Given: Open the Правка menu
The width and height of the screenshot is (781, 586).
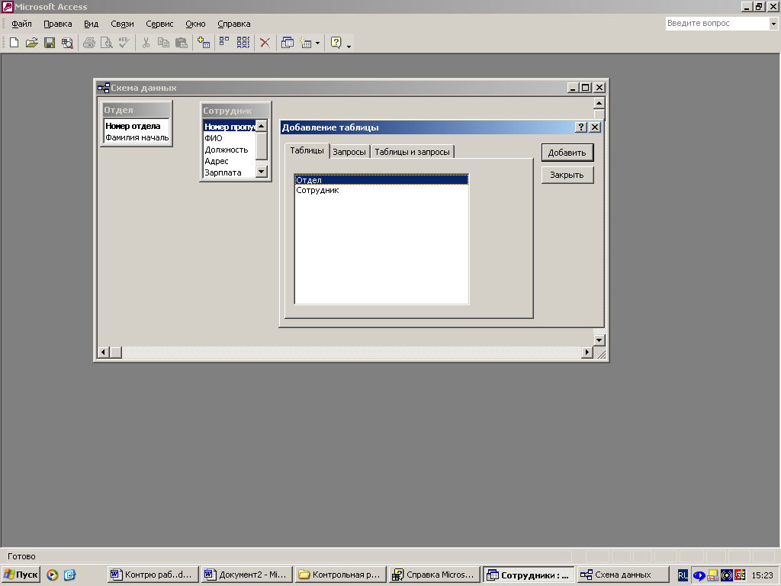Looking at the screenshot, I should 58,24.
